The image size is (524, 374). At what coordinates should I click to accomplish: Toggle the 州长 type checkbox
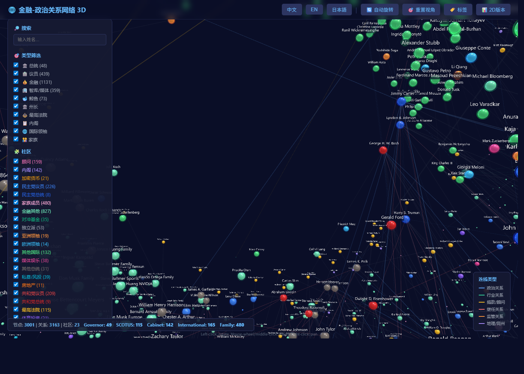pos(16,106)
